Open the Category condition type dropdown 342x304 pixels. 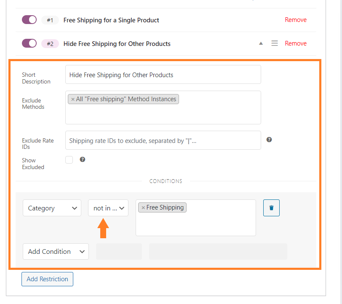tap(52, 208)
